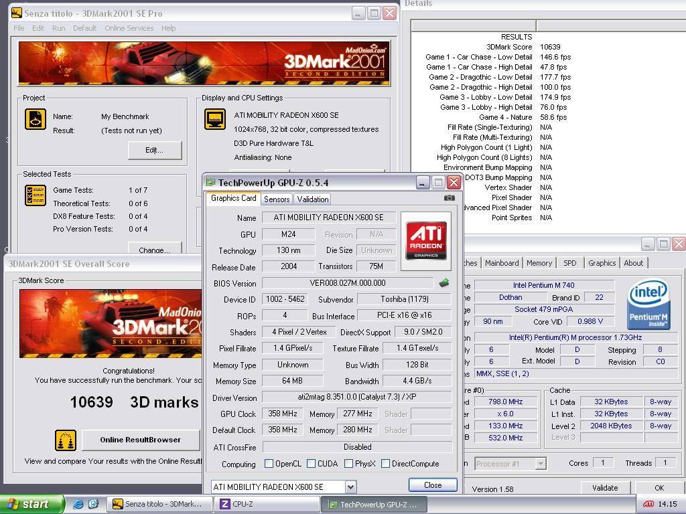Switch to the Sensors tab in GPU-Z
The image size is (686, 514).
[x=277, y=199]
